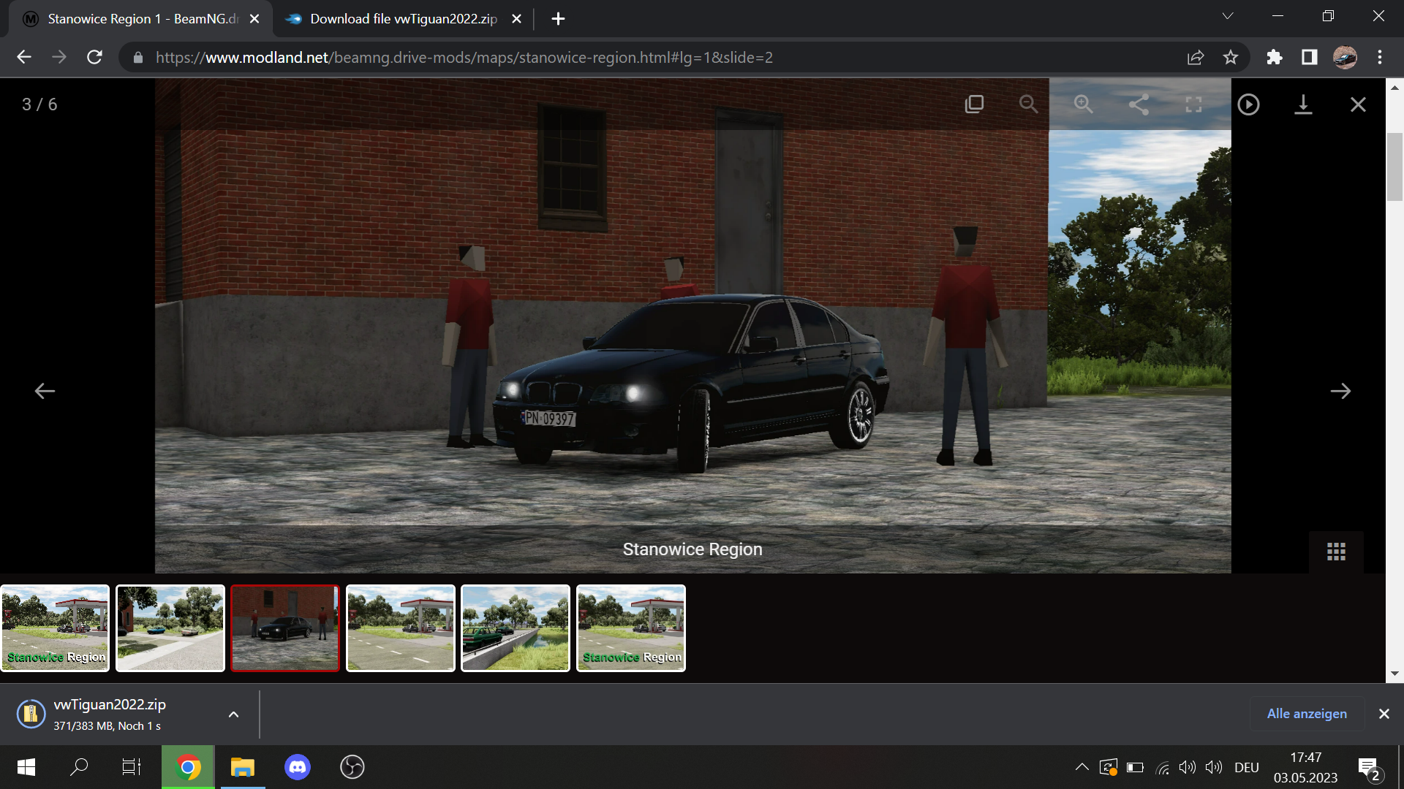Download the current gallery image

point(1303,104)
